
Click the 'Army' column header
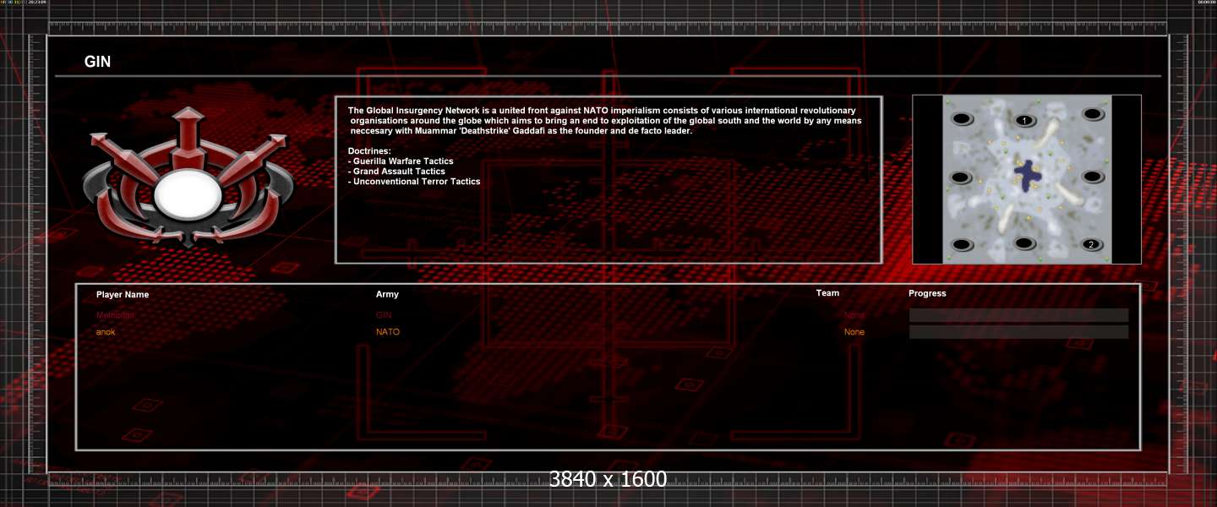pyautogui.click(x=387, y=295)
